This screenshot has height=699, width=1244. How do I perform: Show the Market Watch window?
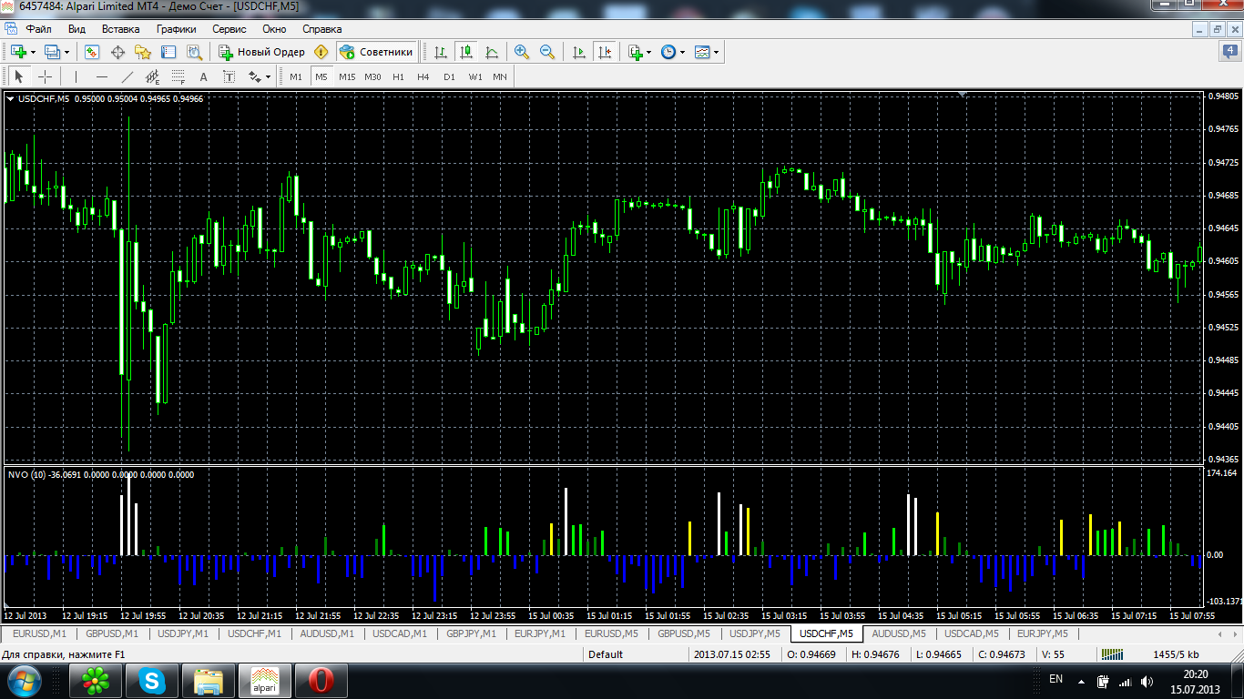(92, 52)
